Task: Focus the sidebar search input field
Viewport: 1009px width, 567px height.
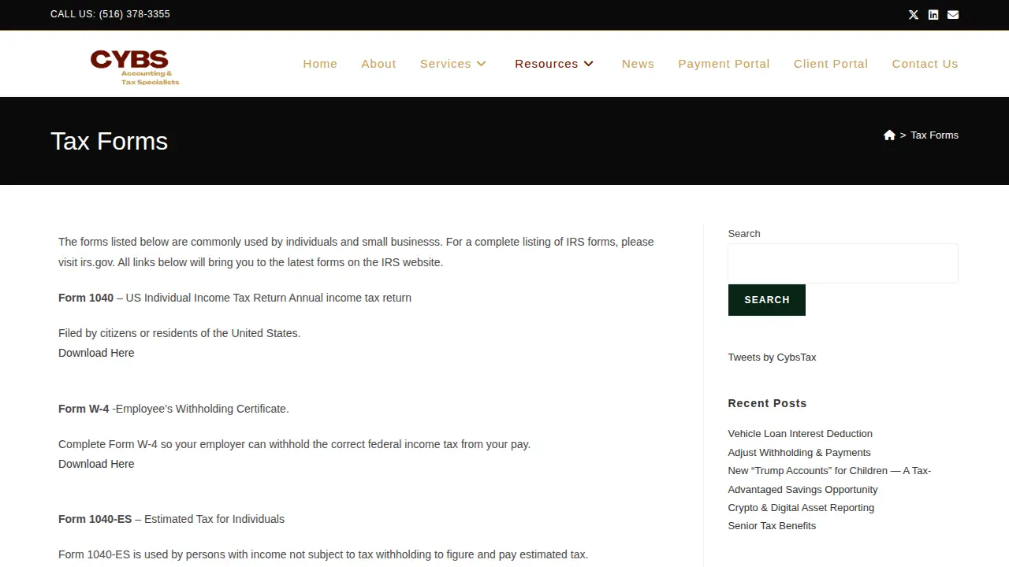Action: pos(843,263)
